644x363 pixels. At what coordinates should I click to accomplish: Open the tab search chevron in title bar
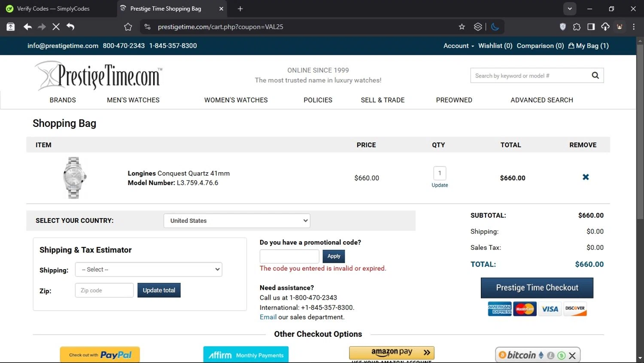click(x=570, y=9)
